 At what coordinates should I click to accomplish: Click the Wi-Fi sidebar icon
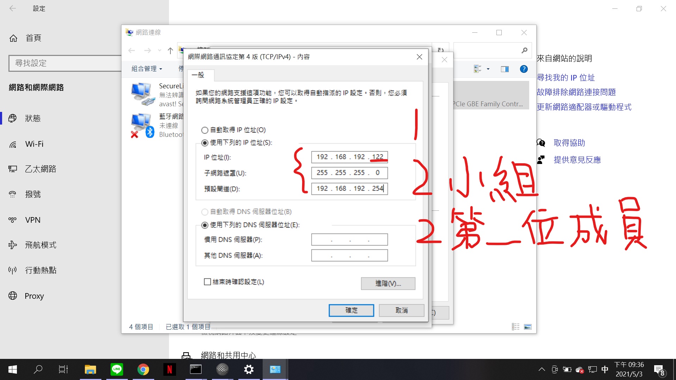[13, 144]
